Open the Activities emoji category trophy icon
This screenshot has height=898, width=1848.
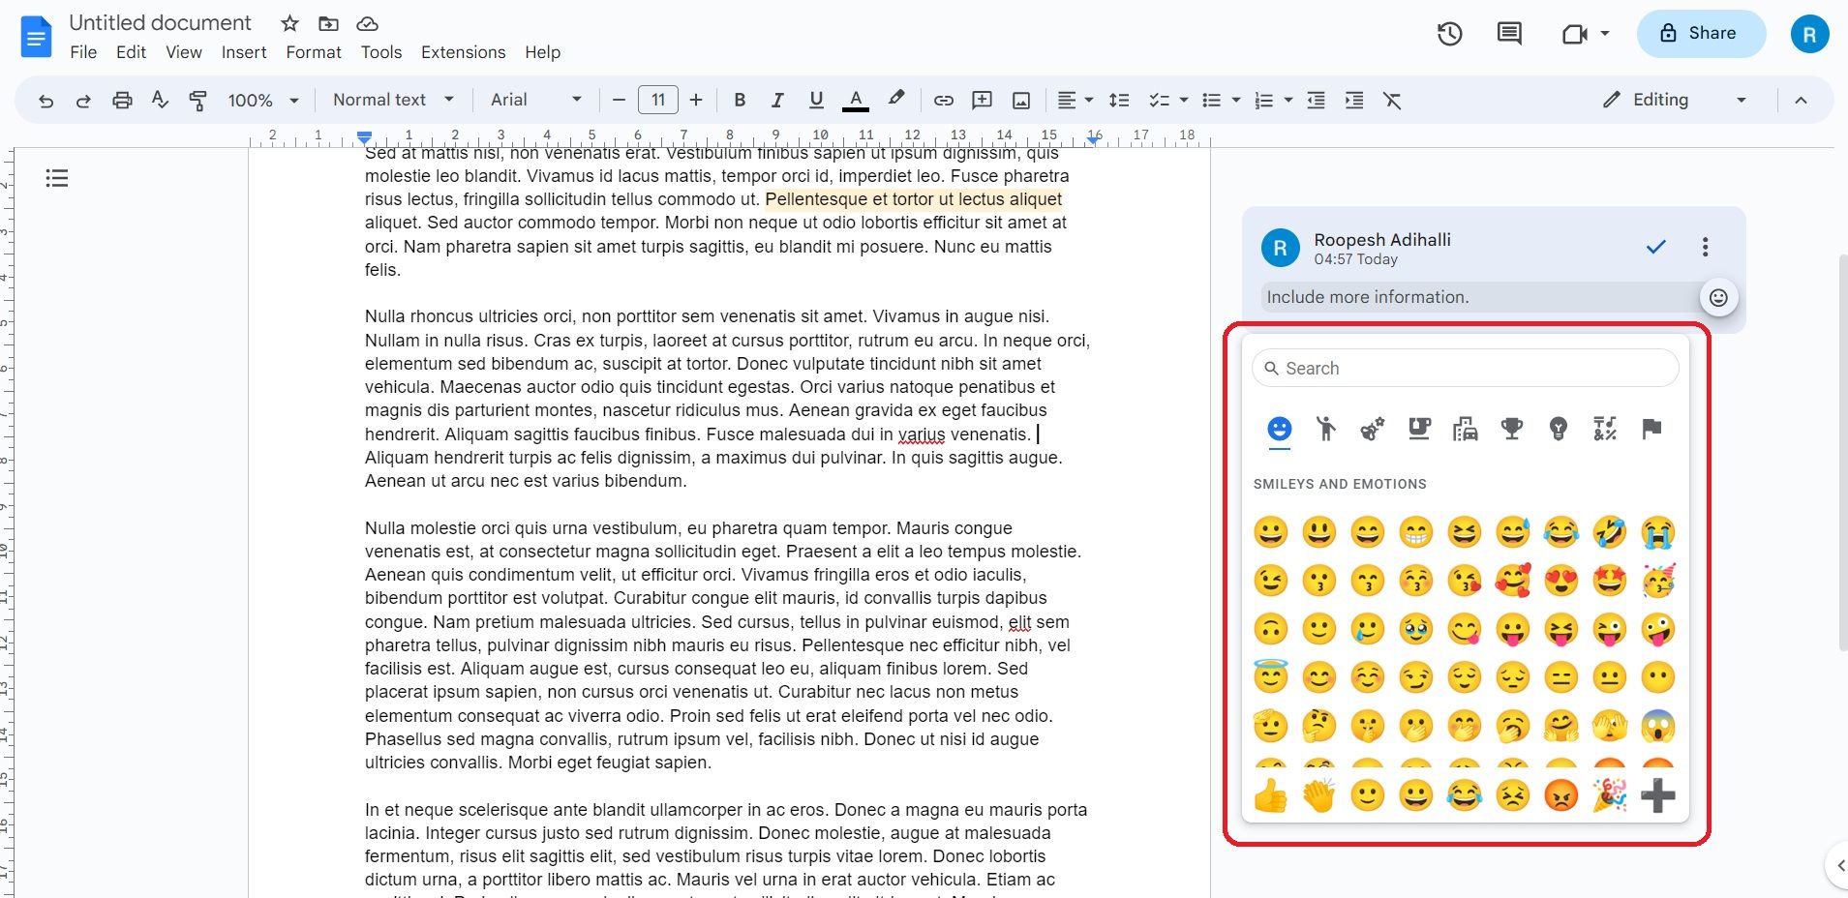tap(1512, 429)
